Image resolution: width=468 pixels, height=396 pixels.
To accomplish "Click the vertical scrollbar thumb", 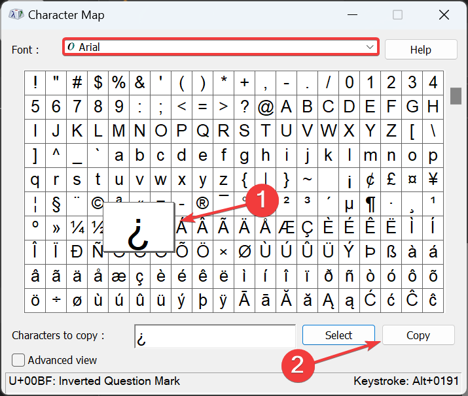I will (456, 96).
